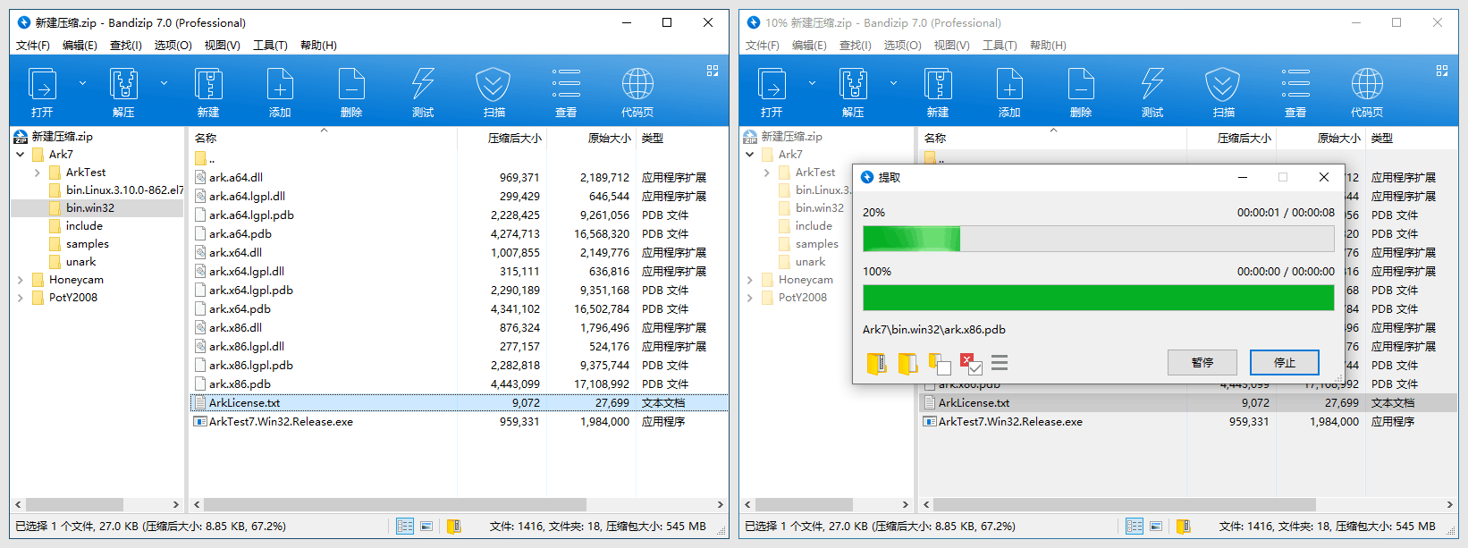This screenshot has width=1468, height=548.
Task: Click the grid layout icon in left window toolbar
Action: [713, 71]
